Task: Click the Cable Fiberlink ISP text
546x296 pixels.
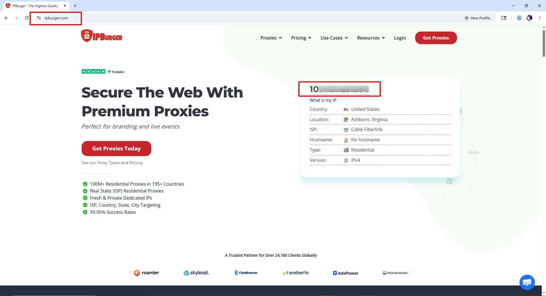Action: 367,129
